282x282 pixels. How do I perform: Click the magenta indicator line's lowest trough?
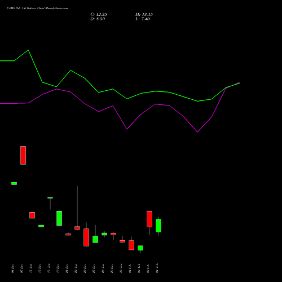197,132
